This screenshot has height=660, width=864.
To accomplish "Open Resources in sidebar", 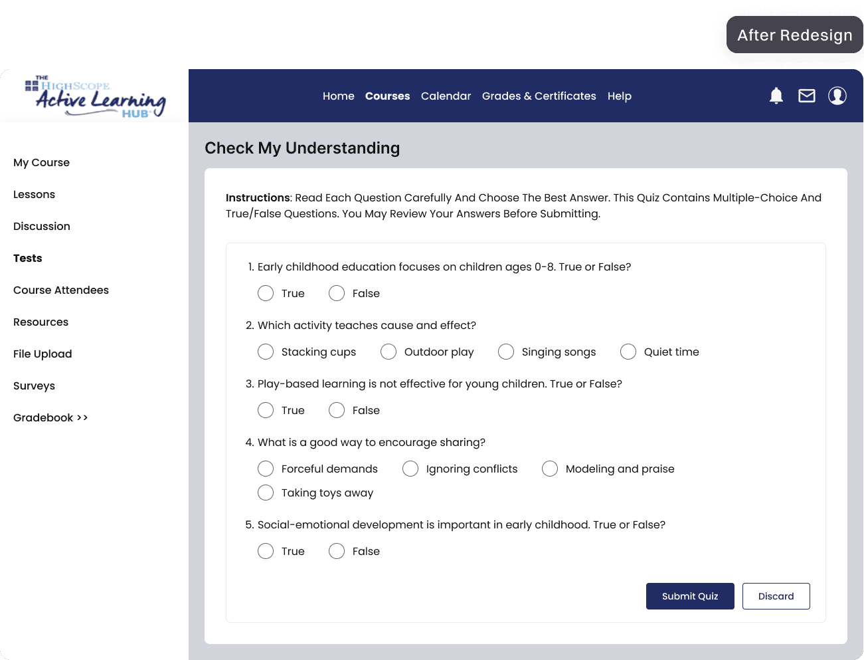I will (41, 322).
